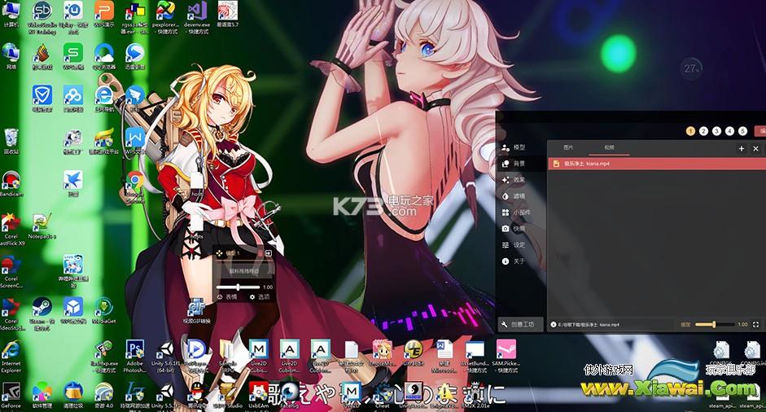The width and height of the screenshot is (766, 412).
Task: Adjust the background scale slider
Action: pyautogui.click(x=715, y=324)
